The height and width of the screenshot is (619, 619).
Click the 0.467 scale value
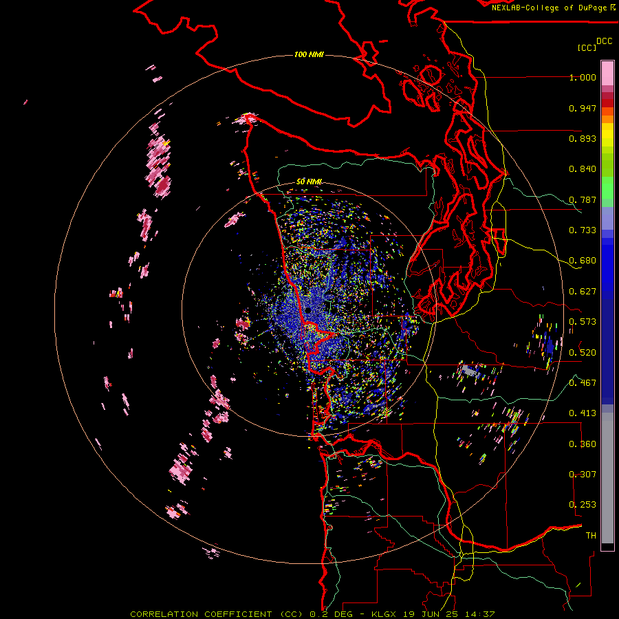(583, 383)
